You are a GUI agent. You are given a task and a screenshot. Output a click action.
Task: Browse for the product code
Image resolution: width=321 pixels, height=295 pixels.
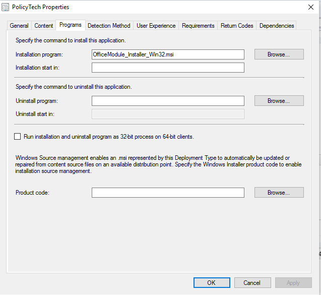[279, 192]
